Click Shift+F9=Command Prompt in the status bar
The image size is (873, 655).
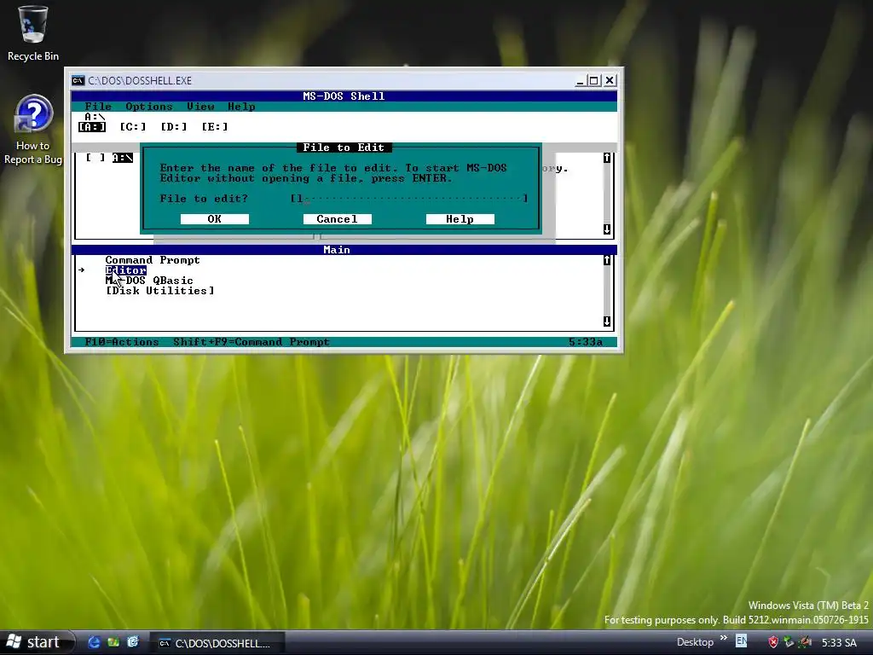click(x=251, y=342)
